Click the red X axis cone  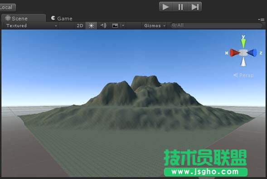click(x=234, y=53)
